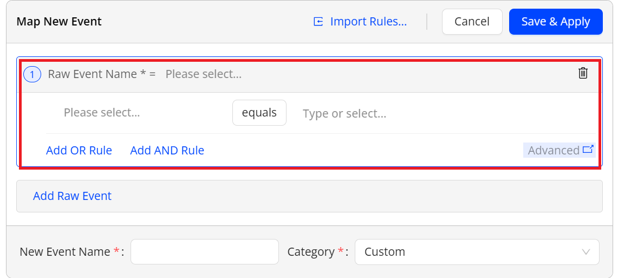Click Add Raw Event

coord(72,196)
